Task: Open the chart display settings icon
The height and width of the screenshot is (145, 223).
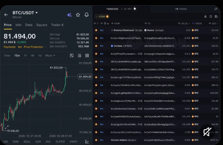Action: 79,56
